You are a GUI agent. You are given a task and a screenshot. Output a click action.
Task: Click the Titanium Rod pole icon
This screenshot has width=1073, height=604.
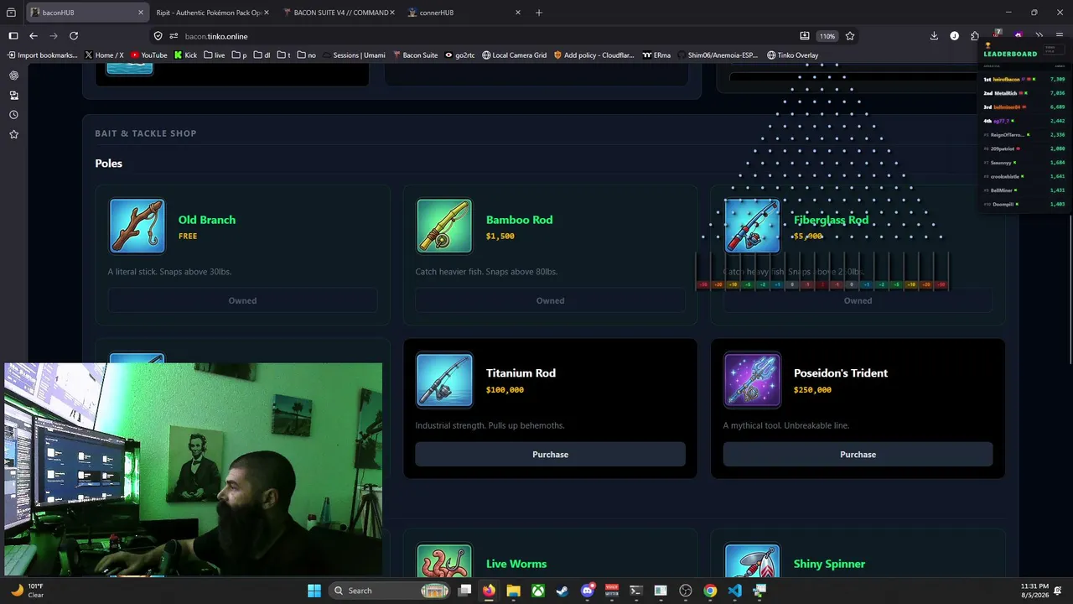pyautogui.click(x=444, y=379)
